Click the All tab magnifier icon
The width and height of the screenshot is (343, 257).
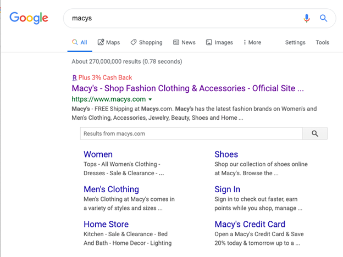pyautogui.click(x=75, y=42)
